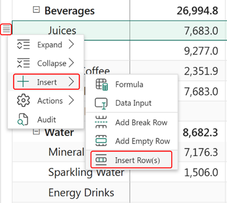This screenshot has width=227, height=203.
Task: Click the gear icon for Actions
Action: [23, 101]
